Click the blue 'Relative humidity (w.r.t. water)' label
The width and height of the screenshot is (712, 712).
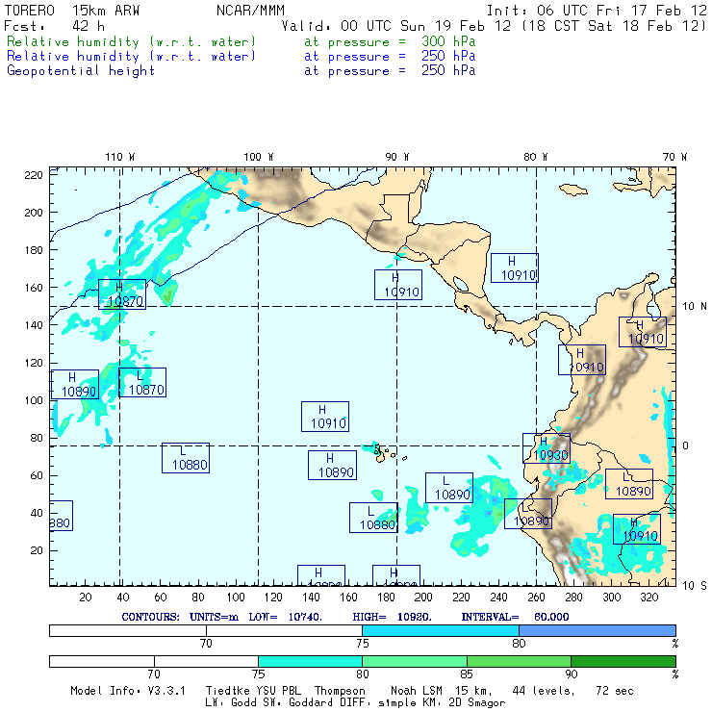(x=131, y=57)
